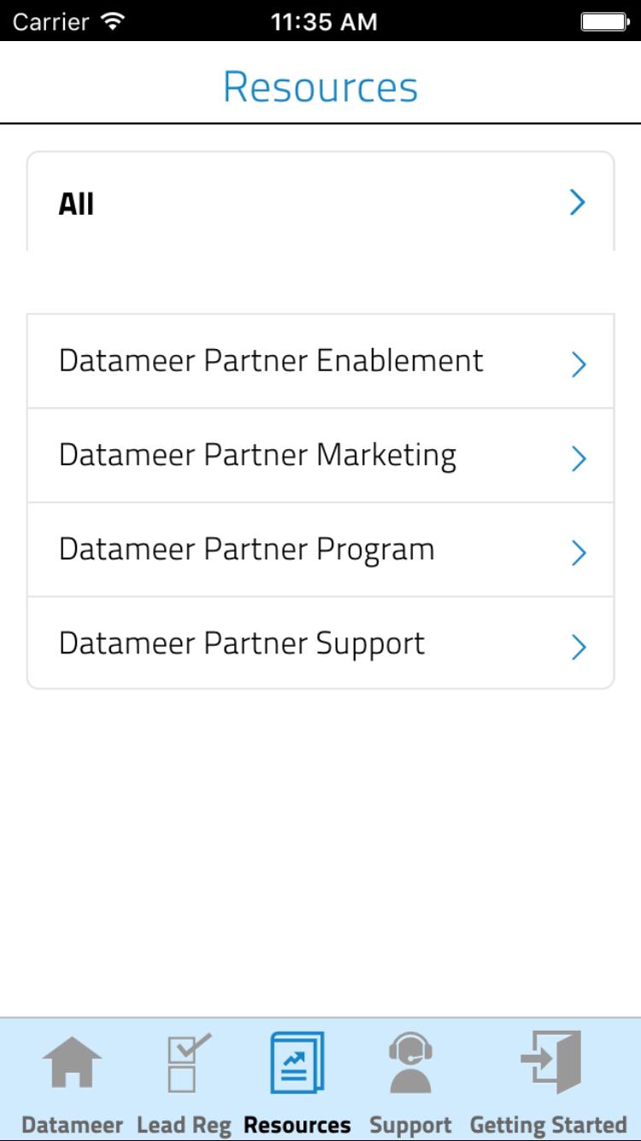Tap the Wi-Fi signal status icon
Screen dimensions: 641x1141
pyautogui.click(x=111, y=21)
